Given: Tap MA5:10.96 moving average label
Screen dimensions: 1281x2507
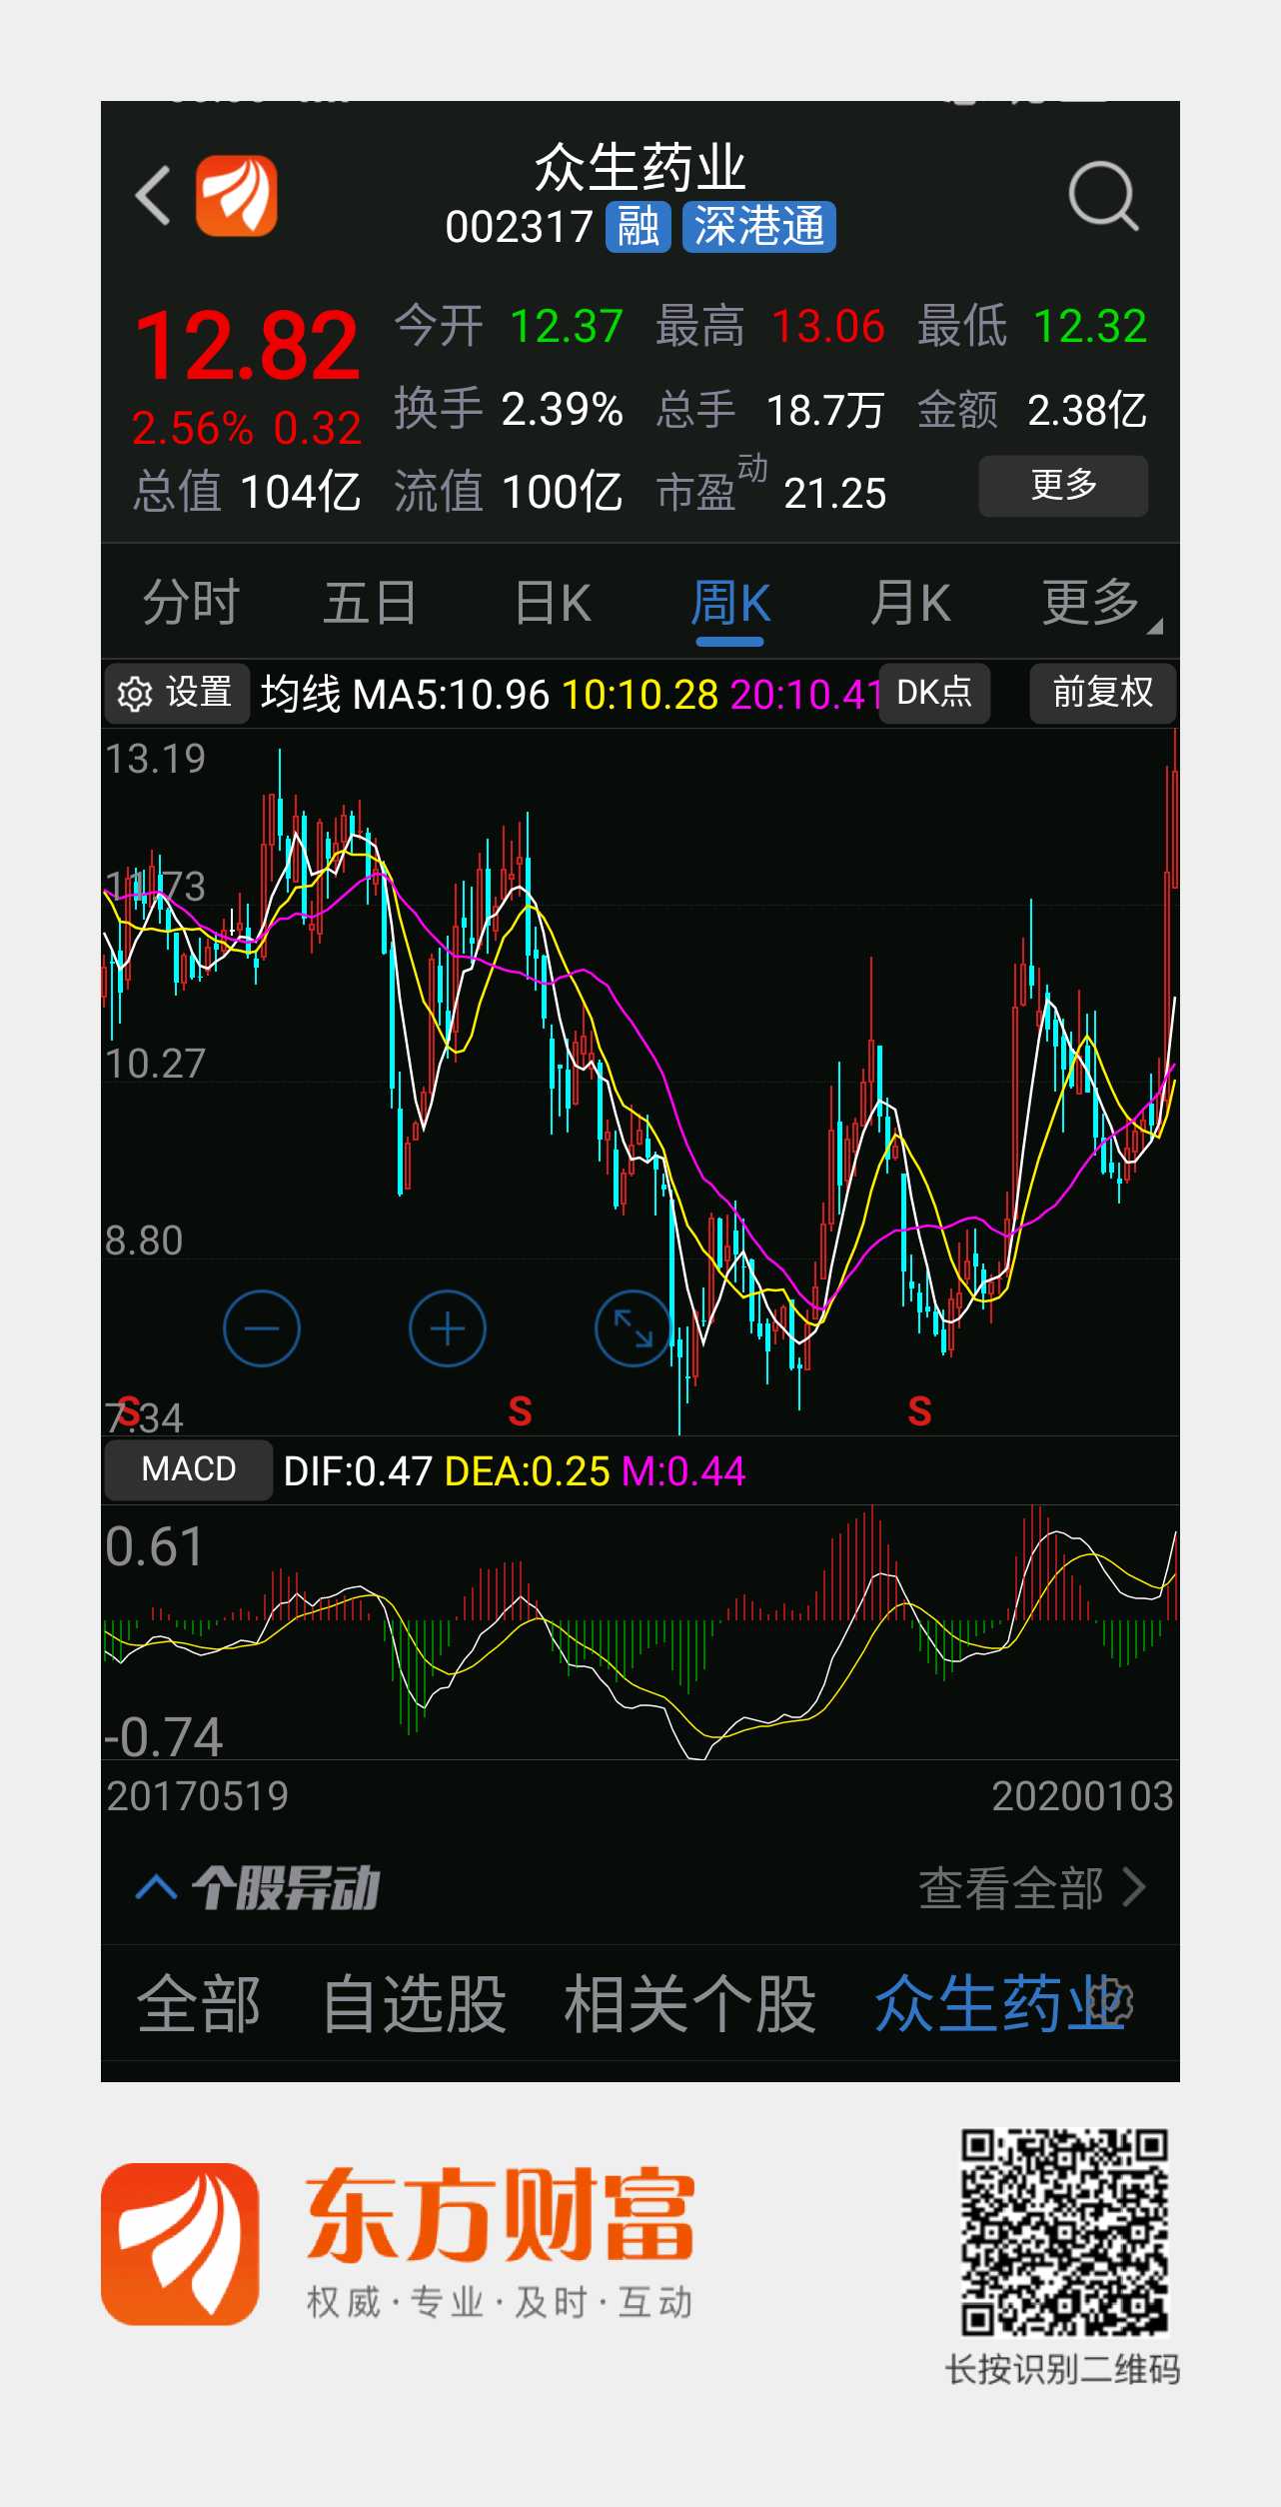Looking at the screenshot, I should click(x=451, y=694).
